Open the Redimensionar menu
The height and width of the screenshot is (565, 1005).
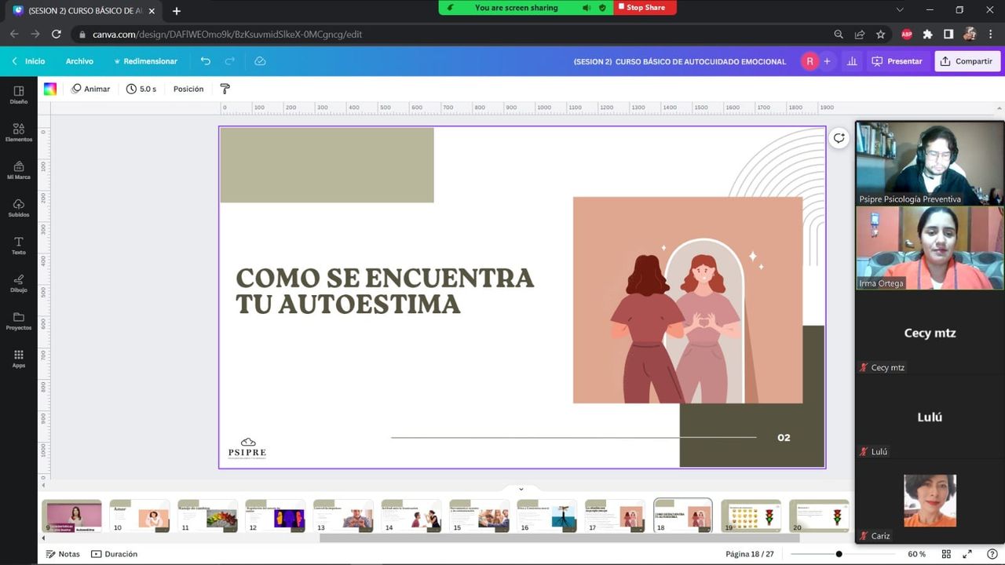(145, 61)
